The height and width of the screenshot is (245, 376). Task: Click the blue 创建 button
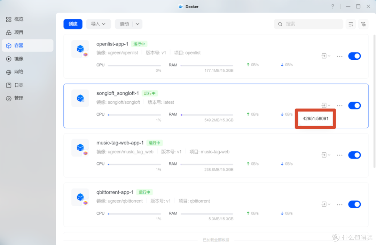(73, 24)
